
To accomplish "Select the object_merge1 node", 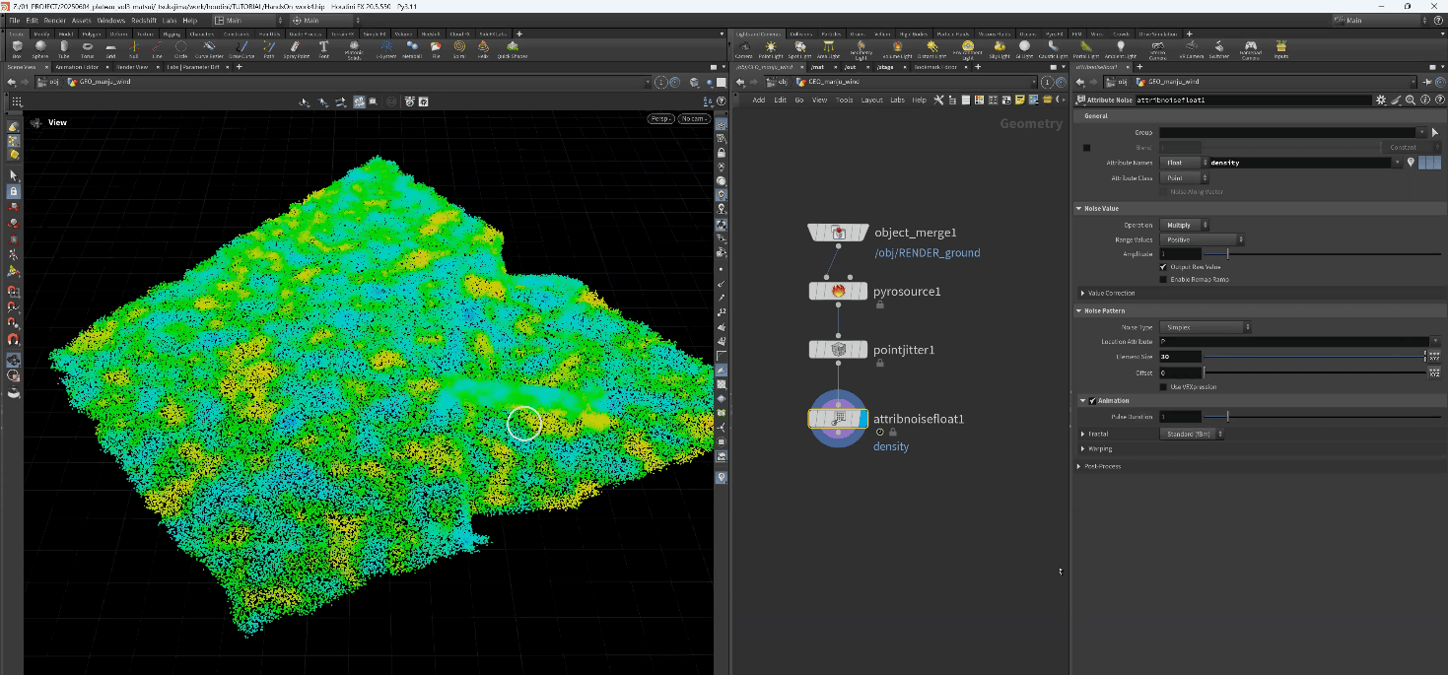I will click(x=838, y=233).
